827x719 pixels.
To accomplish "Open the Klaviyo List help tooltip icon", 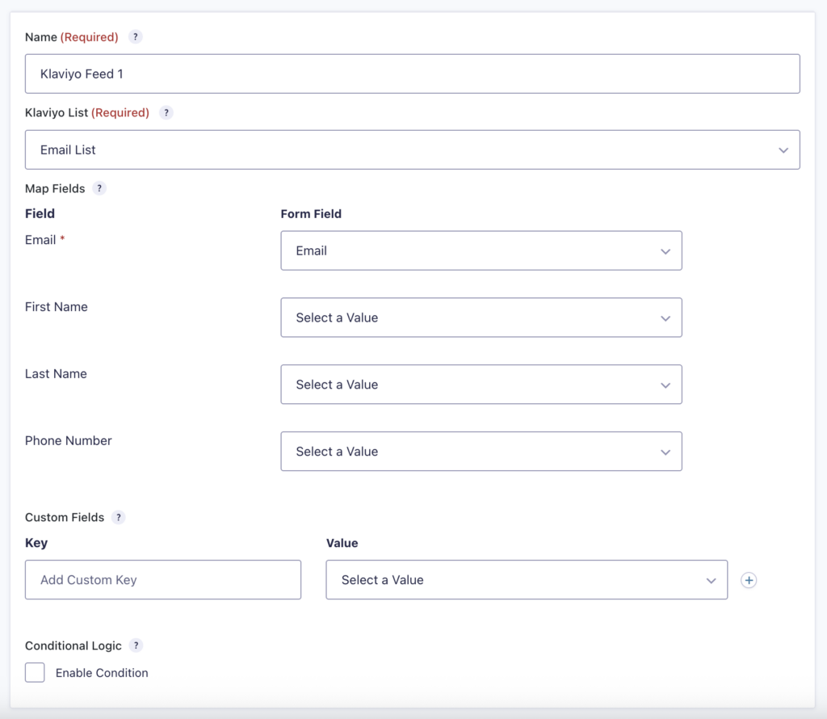I will coord(166,113).
